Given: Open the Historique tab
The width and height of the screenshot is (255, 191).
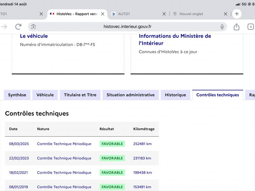Looking at the screenshot, I should coord(176,95).
